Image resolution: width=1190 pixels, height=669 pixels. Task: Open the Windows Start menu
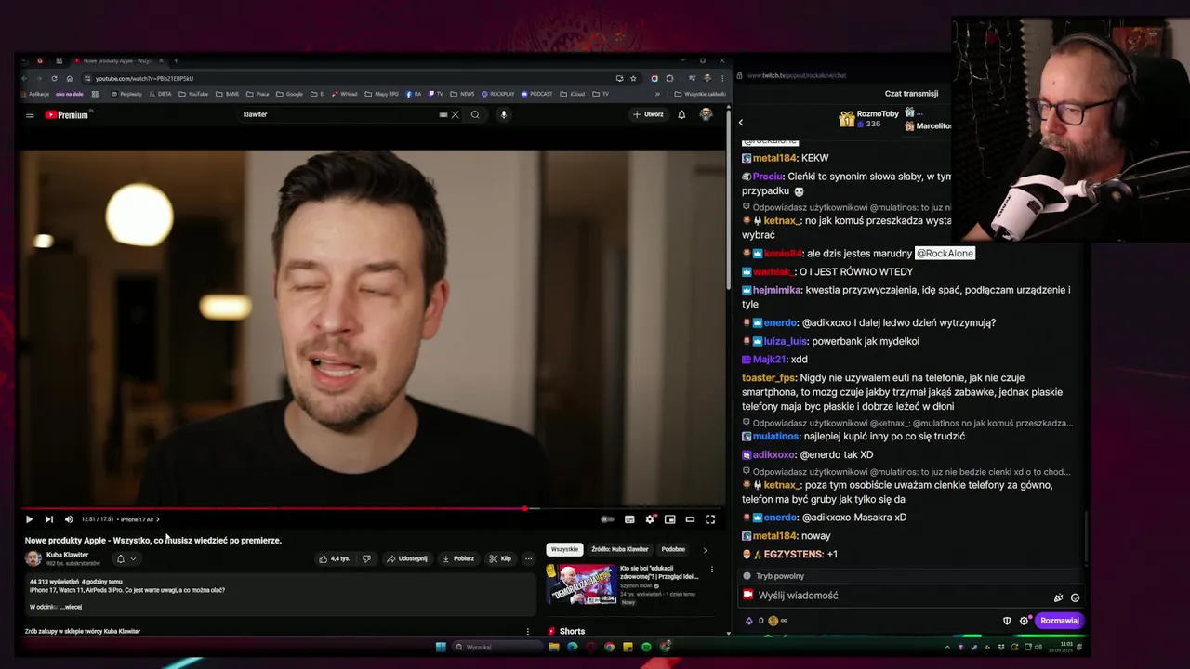(x=441, y=647)
